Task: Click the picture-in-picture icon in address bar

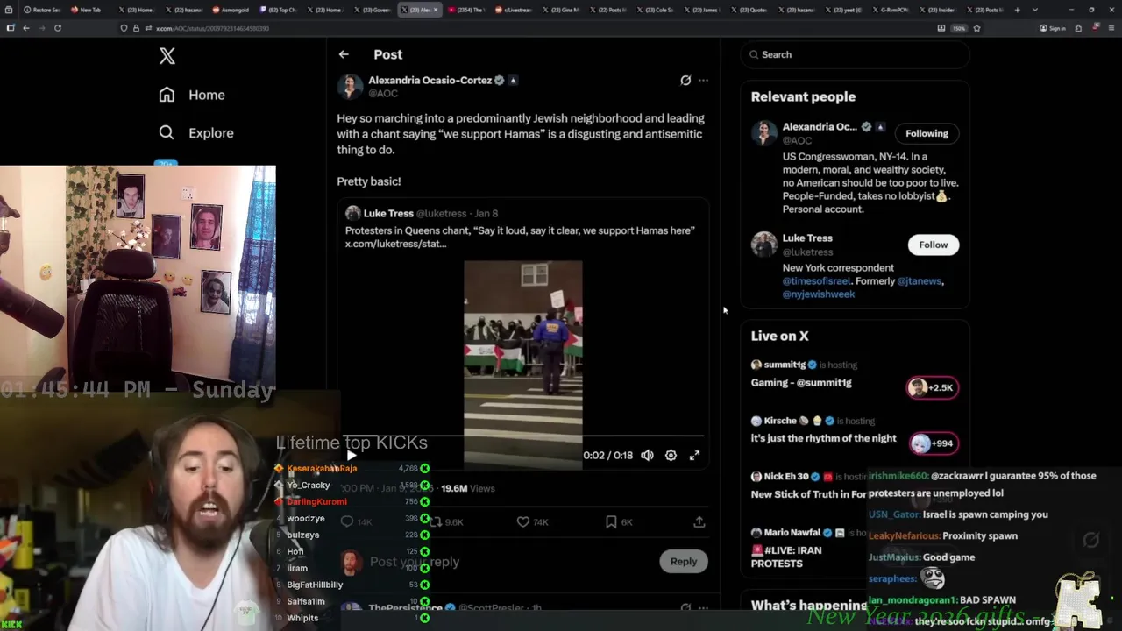Action: 941,28
